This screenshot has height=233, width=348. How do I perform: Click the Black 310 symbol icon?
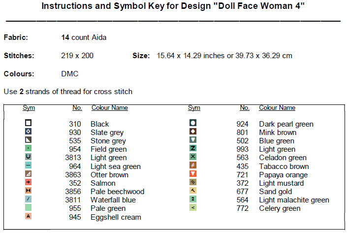click(x=28, y=123)
